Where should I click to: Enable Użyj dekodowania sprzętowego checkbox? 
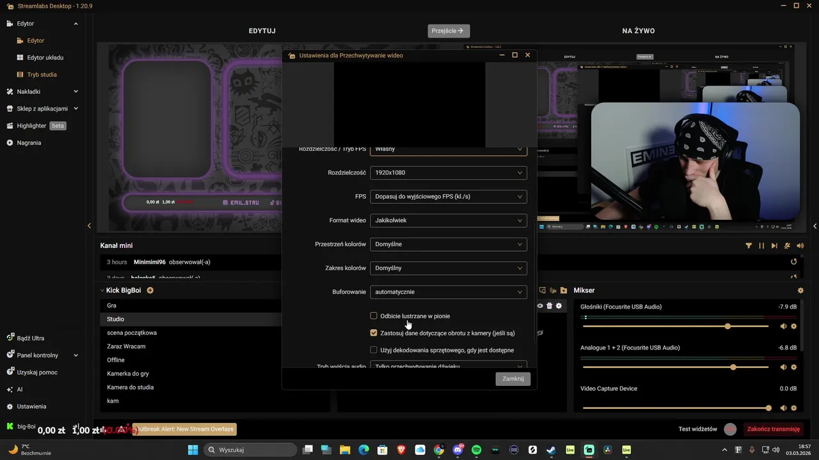pos(374,350)
